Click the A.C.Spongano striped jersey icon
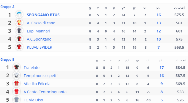188x103 pixels. tap(19, 39)
